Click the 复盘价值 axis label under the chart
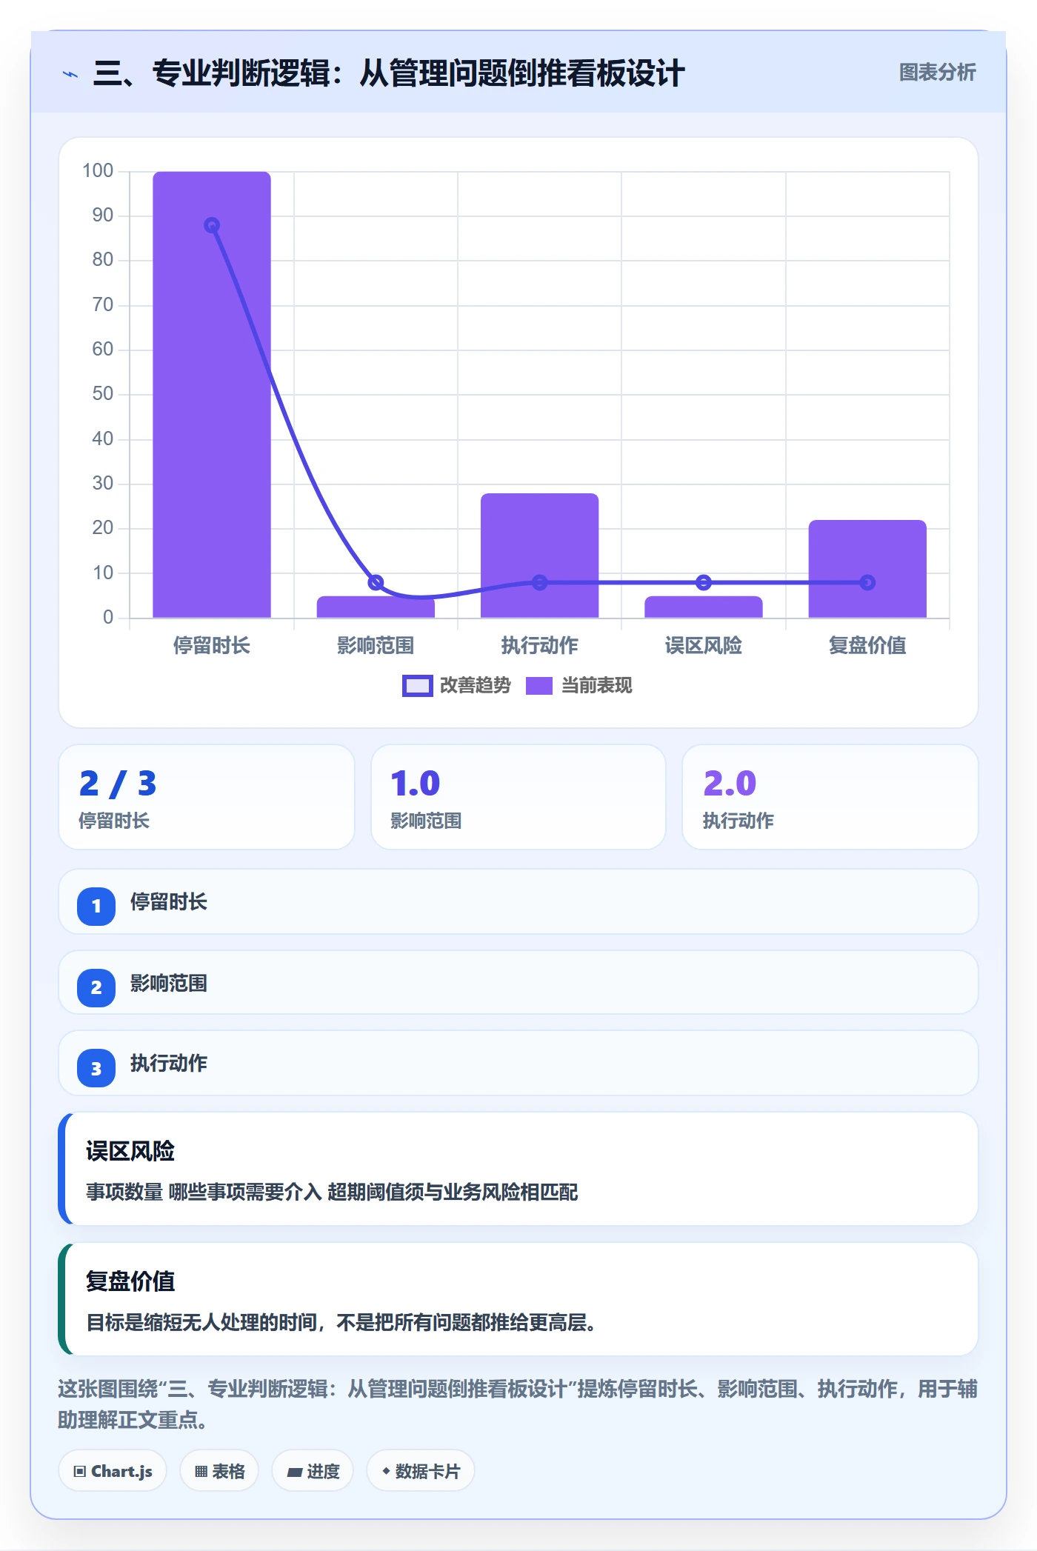 click(x=867, y=645)
